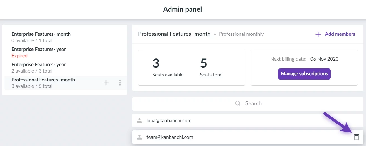Select Enterprise Features- month subscription
Screen dimensions: 366x146
tap(64, 37)
